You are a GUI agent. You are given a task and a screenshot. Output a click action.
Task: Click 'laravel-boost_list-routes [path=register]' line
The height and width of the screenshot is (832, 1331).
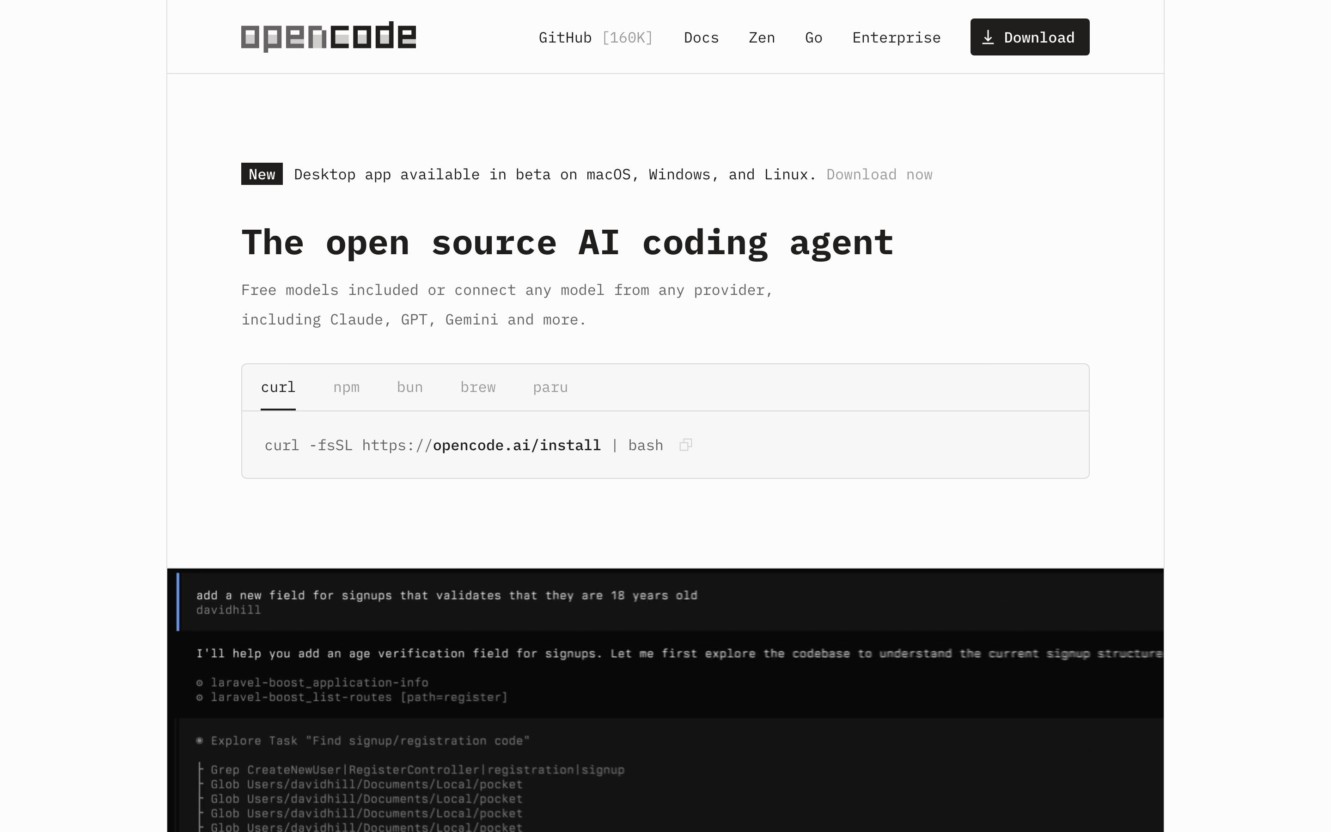pyautogui.click(x=352, y=697)
